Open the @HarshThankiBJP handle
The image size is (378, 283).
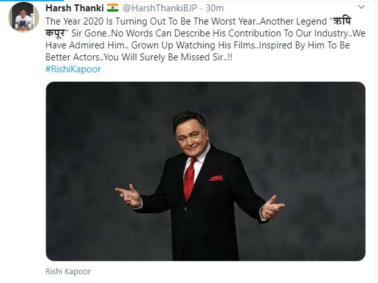(x=160, y=8)
